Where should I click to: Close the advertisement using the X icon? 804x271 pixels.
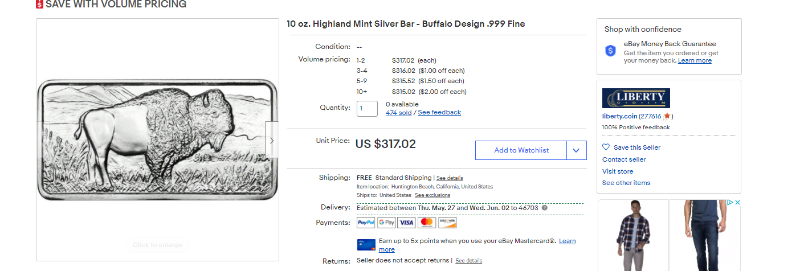coord(737,203)
